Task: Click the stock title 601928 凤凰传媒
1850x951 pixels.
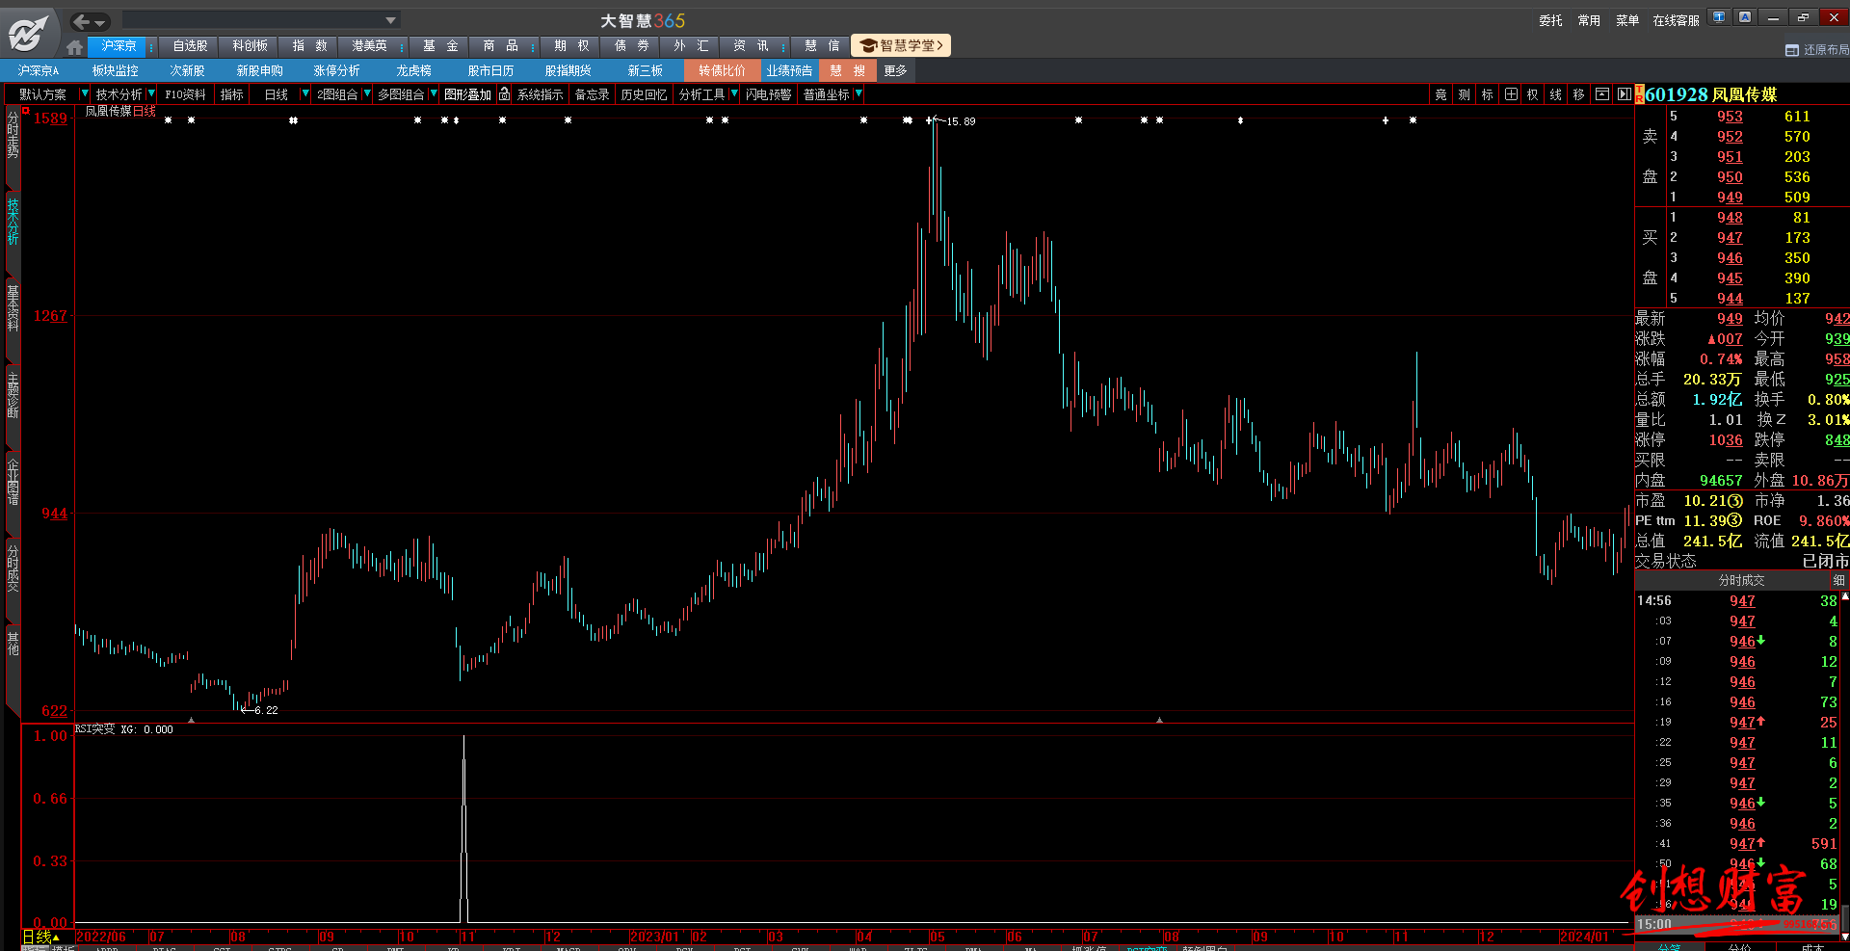Action: pos(1710,94)
